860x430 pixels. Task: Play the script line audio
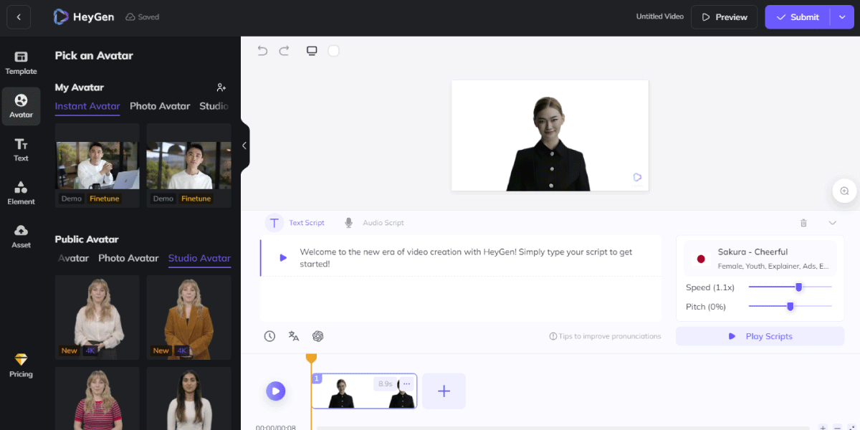[283, 258]
